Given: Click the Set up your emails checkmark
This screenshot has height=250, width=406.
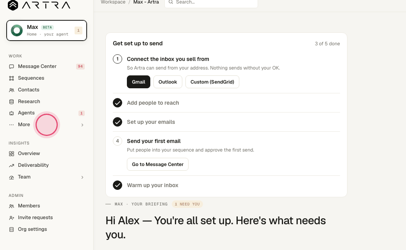Looking at the screenshot, I should [118, 122].
